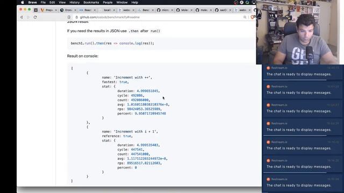Open the People menu
The image size is (344, 193).
click(x=107, y=2)
